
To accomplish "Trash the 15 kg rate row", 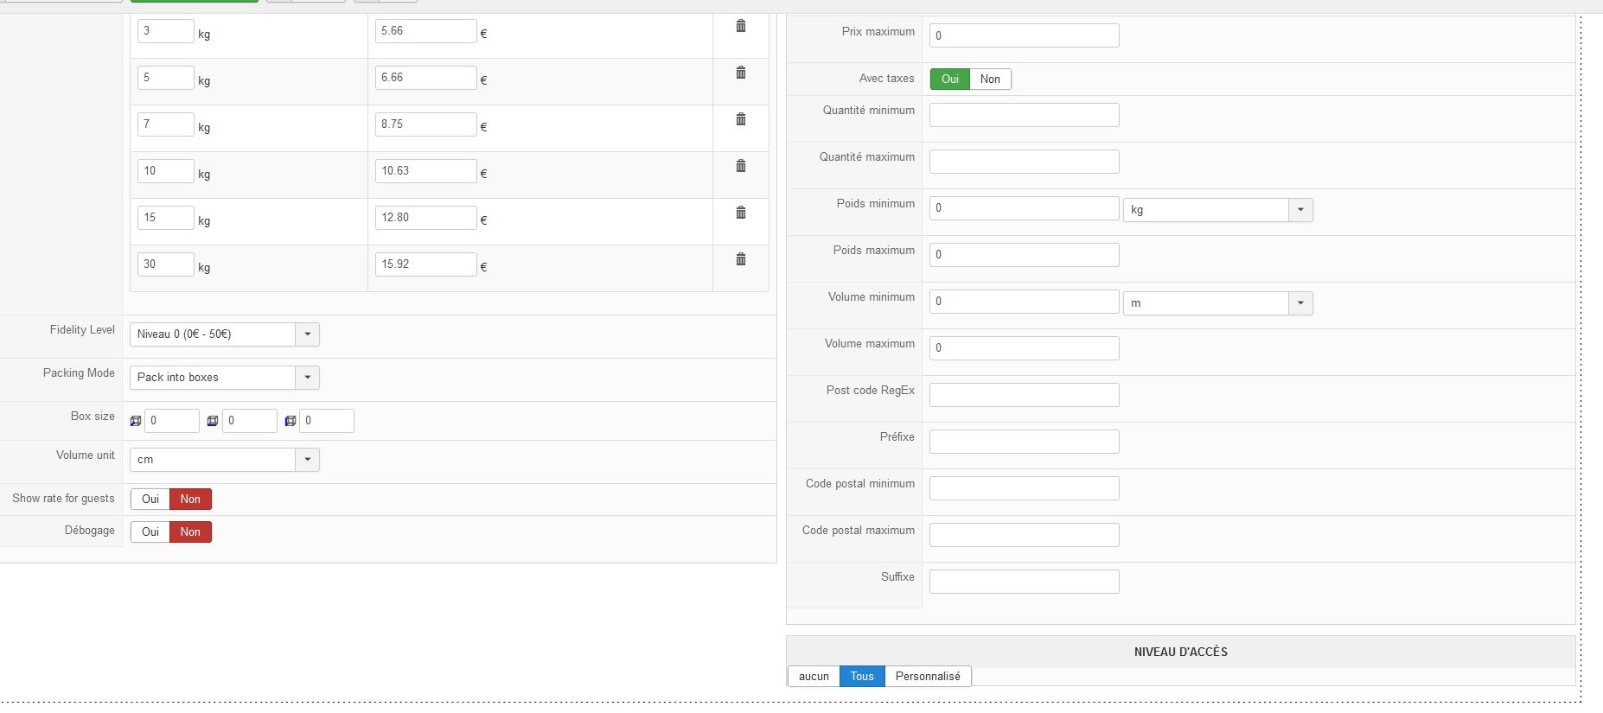I will (x=741, y=213).
